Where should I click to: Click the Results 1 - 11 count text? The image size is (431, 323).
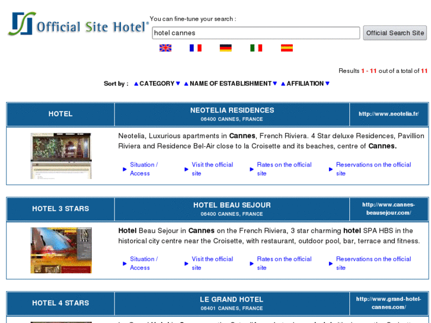point(383,71)
